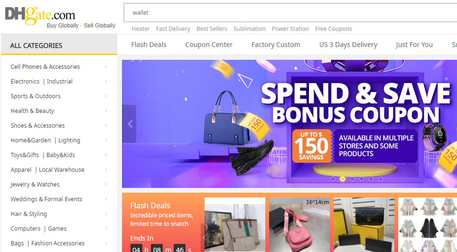Open US 3 Days Delivery tab
Image resolution: width=457 pixels, height=252 pixels.
pyautogui.click(x=348, y=45)
